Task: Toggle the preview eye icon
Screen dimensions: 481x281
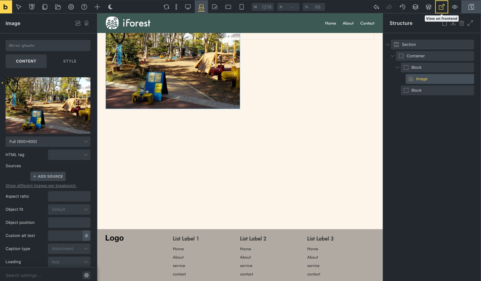Action: (x=455, y=7)
